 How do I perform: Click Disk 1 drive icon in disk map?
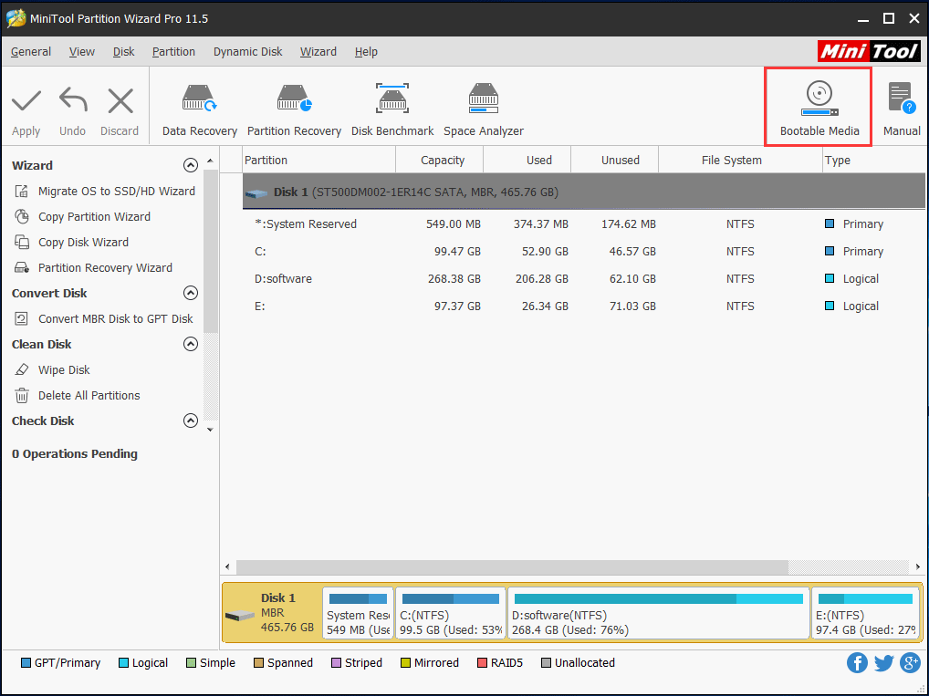(x=239, y=616)
